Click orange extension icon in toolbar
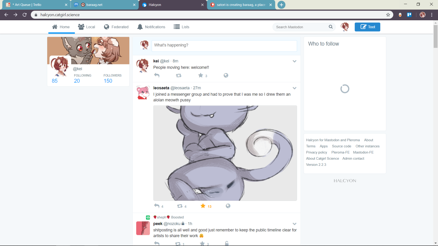 coord(400,15)
